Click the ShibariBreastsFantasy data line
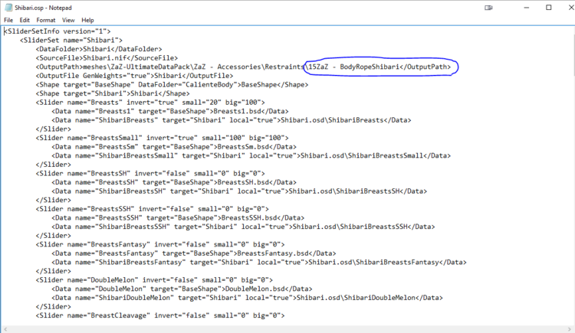The height and width of the screenshot is (333, 575). coord(259,263)
